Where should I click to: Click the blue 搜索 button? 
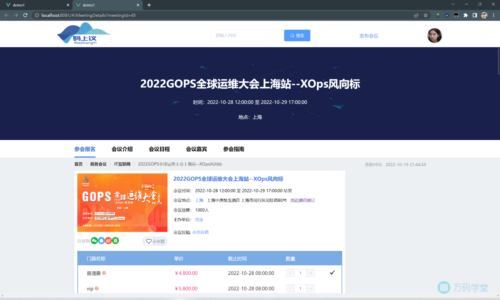[297, 36]
